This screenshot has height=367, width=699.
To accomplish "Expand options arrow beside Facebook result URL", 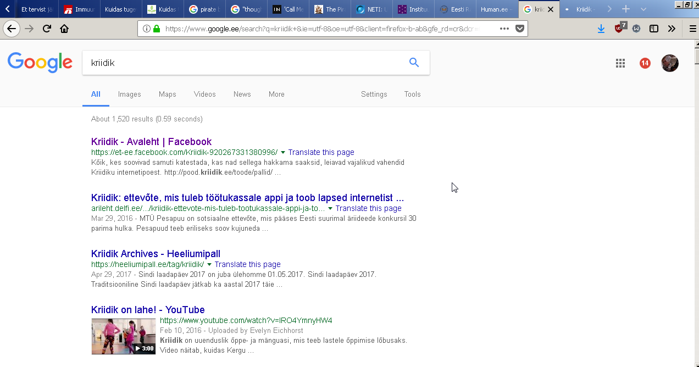I will click(x=283, y=152).
